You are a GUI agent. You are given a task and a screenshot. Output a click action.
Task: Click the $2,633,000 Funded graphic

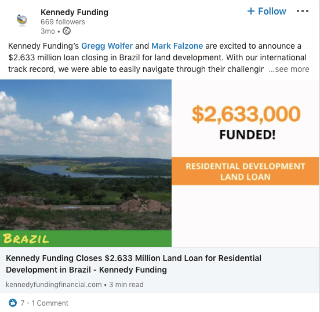tap(246, 122)
